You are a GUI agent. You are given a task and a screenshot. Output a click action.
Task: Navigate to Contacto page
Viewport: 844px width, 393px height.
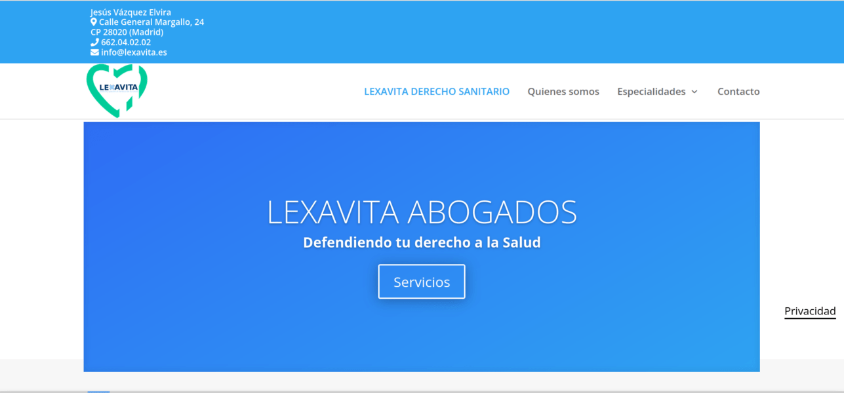coord(738,92)
